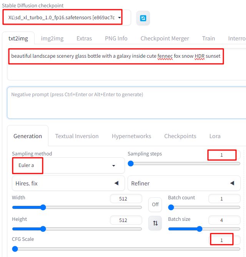The width and height of the screenshot is (246, 257).
Task: Select the Checkpoints sub-tab
Action: click(180, 136)
